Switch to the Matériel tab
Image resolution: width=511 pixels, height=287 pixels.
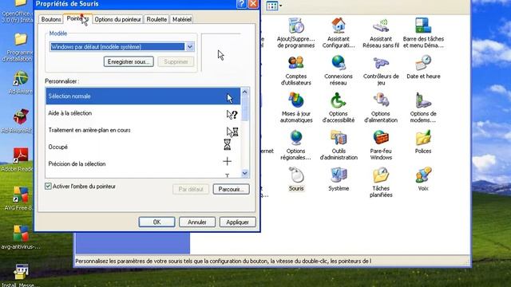tap(182, 19)
